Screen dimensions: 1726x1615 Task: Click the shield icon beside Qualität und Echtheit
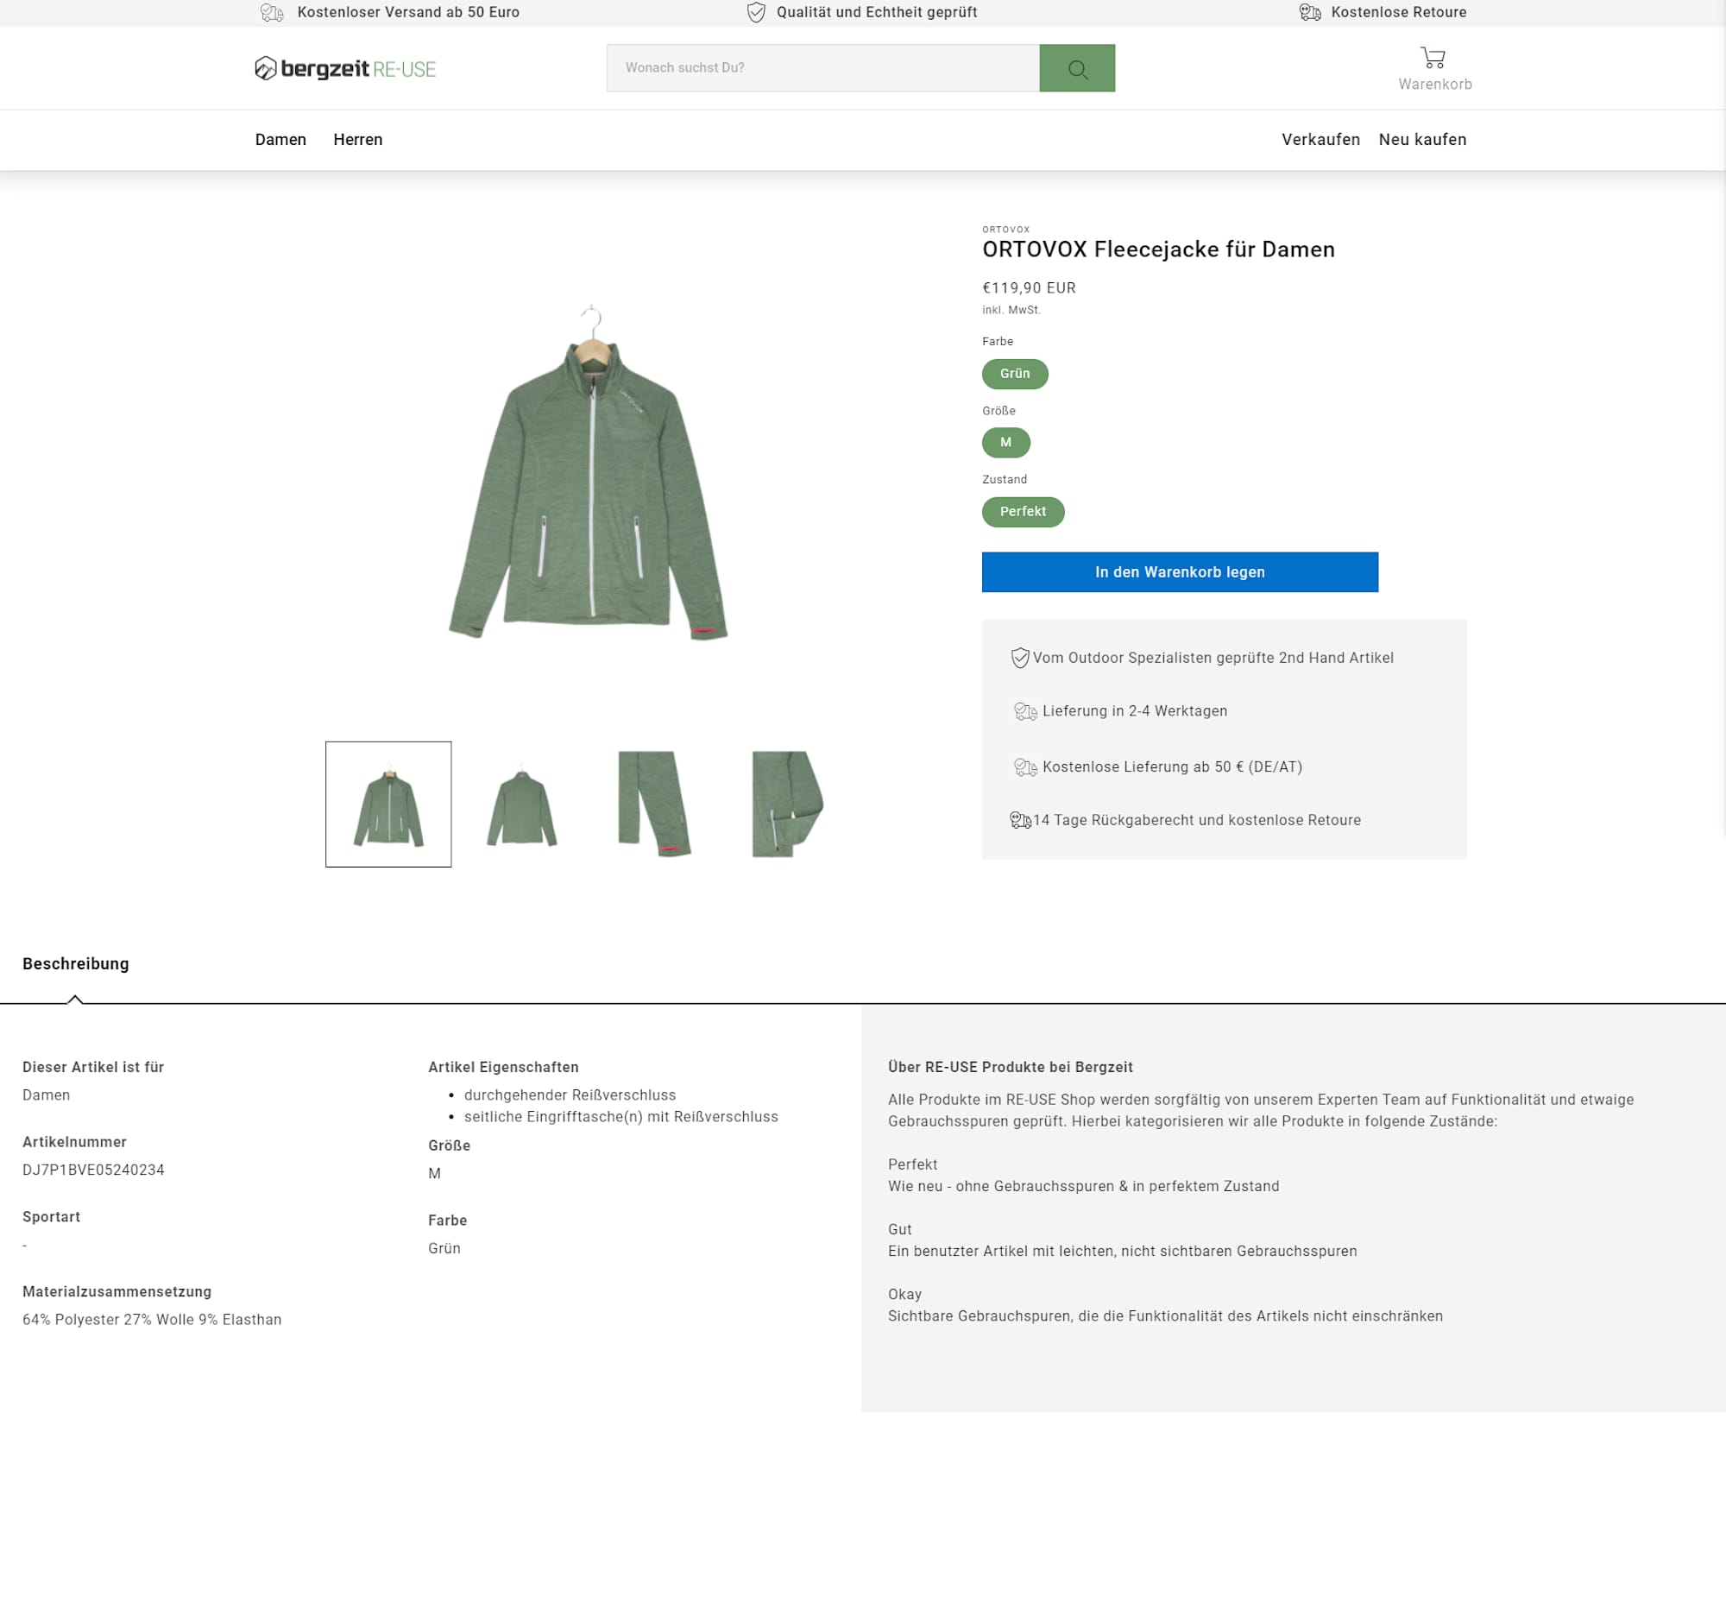756,12
